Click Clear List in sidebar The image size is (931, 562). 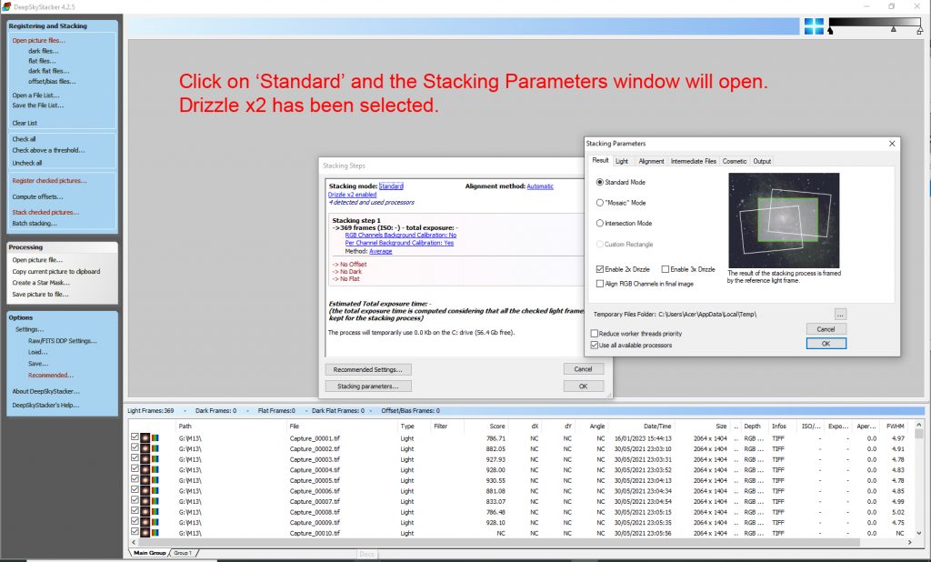[x=25, y=123]
